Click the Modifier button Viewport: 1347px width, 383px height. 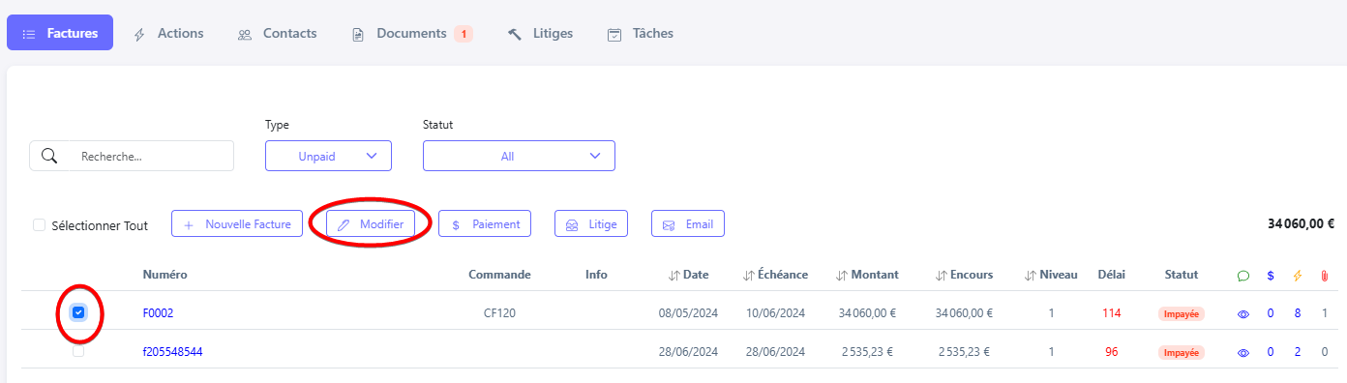pos(371,223)
